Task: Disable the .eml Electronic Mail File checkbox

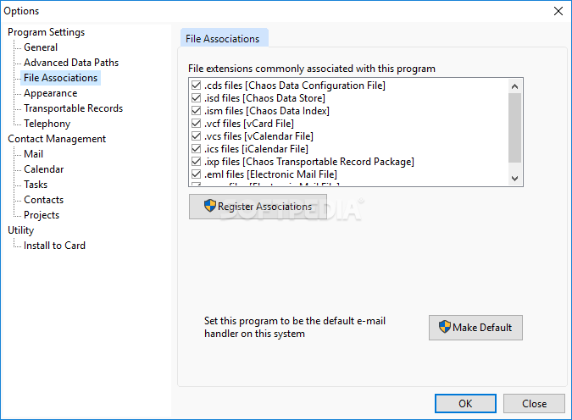Action: coord(197,174)
